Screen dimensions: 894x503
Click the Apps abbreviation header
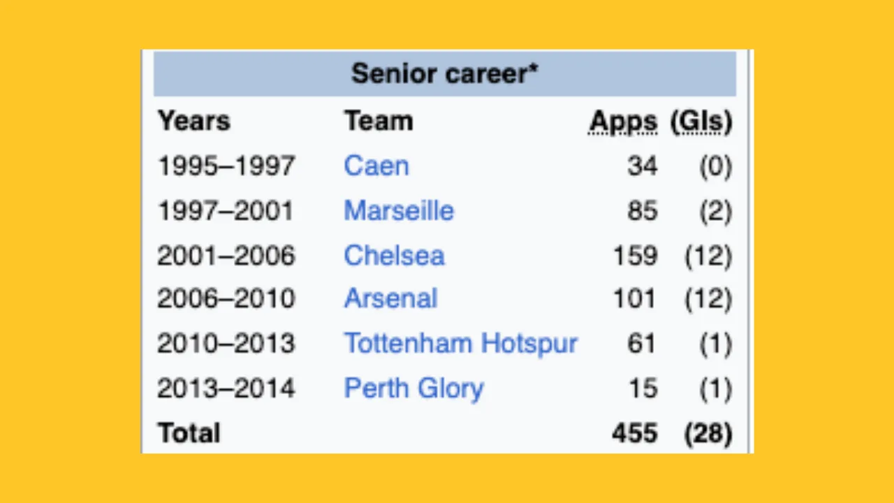(x=623, y=122)
